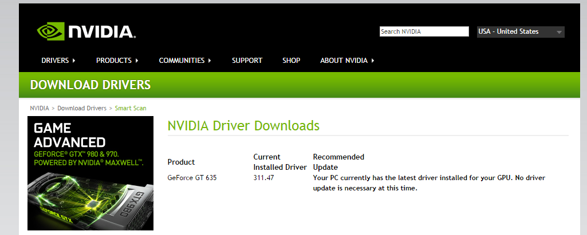Go to the SUPPORT page

pos(247,61)
